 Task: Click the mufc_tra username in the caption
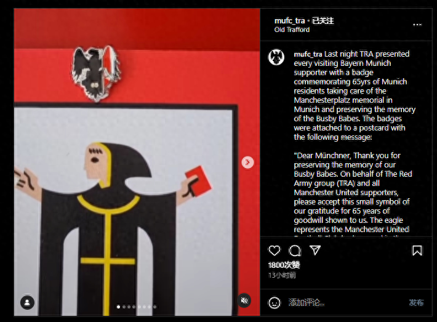[x=308, y=54]
